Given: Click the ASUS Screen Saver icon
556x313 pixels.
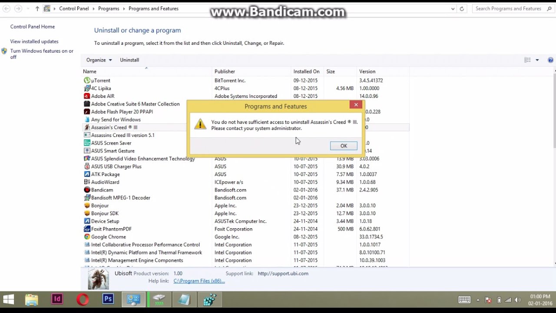Looking at the screenshot, I should [x=87, y=143].
